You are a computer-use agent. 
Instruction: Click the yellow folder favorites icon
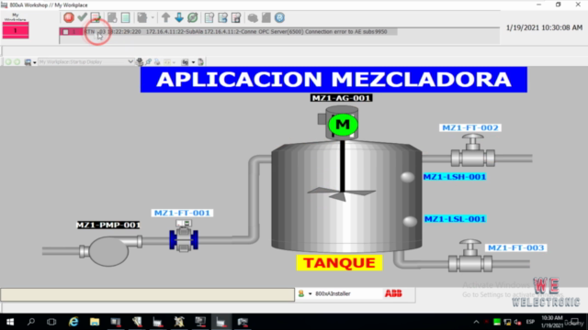[167, 61]
